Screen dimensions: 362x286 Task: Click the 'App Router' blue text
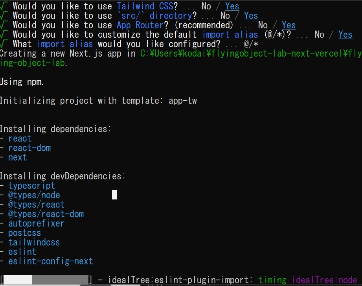(140, 25)
